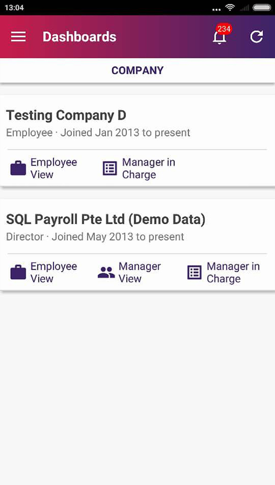Tap 'Director · Joined May 2013 to present' text
Viewport: 275px width, 485px height.
[x=95, y=236]
